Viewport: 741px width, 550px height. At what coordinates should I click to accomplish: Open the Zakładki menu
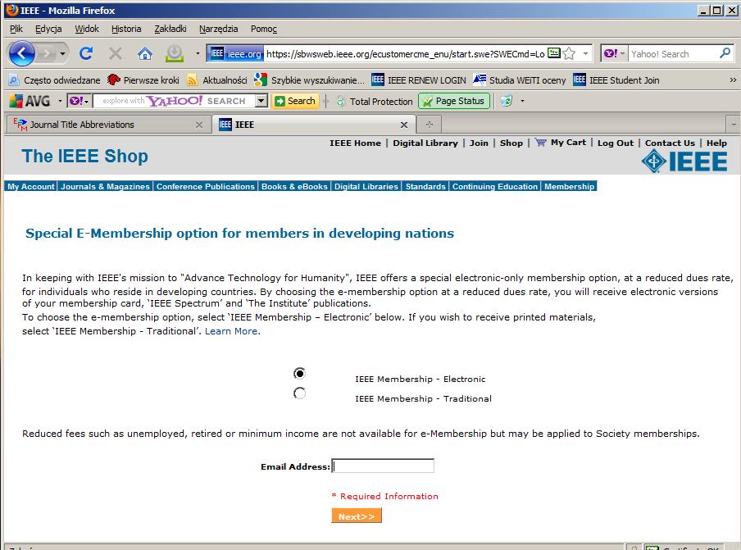[x=170, y=29]
